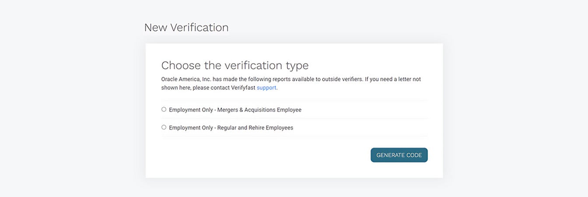Select the Regular and Rehire Employees radio button
Viewport: 588px width, 197px height.
pyautogui.click(x=164, y=127)
